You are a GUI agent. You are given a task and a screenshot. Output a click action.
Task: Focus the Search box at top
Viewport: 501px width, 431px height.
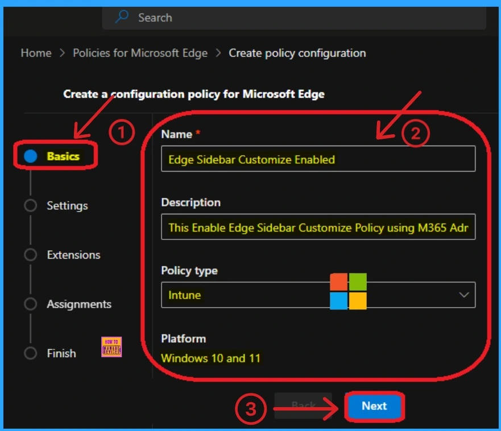pyautogui.click(x=294, y=18)
